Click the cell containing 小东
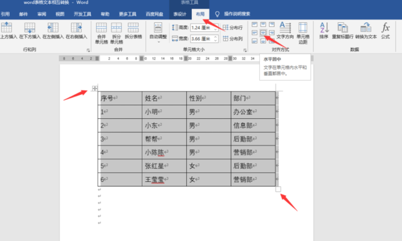This screenshot has height=241, width=402. pos(164,125)
